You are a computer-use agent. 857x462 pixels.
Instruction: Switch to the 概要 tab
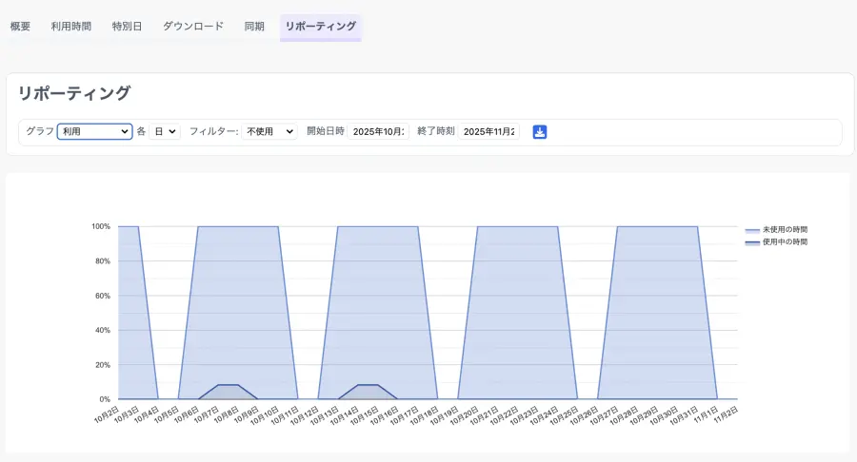point(20,27)
